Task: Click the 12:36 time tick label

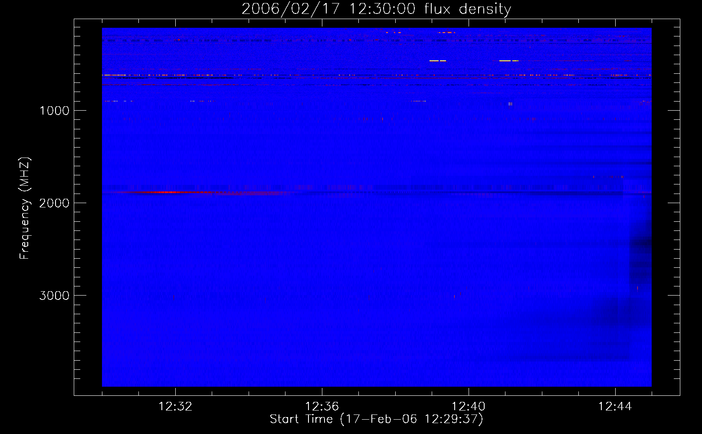Action: tap(322, 407)
